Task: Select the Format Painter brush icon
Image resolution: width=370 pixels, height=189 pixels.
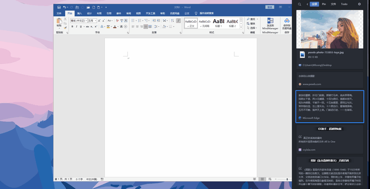Action: [x=65, y=28]
